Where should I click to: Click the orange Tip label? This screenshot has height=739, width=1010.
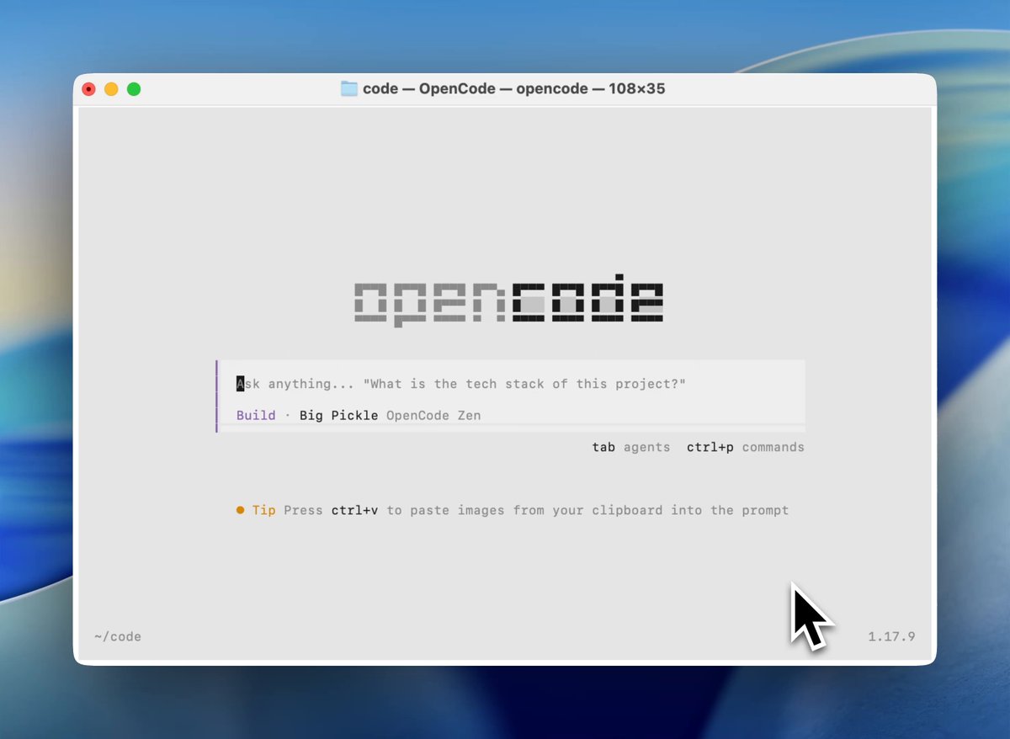tap(264, 510)
